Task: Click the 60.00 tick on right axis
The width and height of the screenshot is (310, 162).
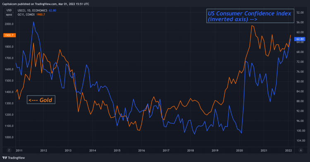Action: pos(300,32)
